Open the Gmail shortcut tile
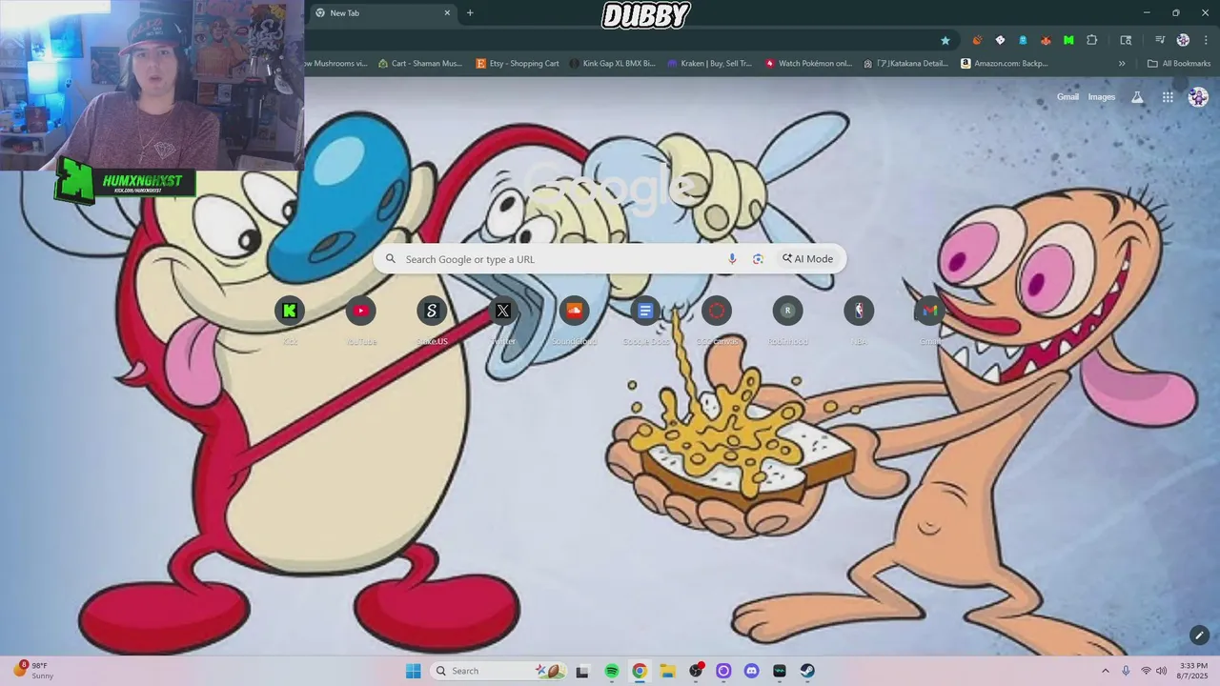Image resolution: width=1220 pixels, height=686 pixels. (929, 311)
